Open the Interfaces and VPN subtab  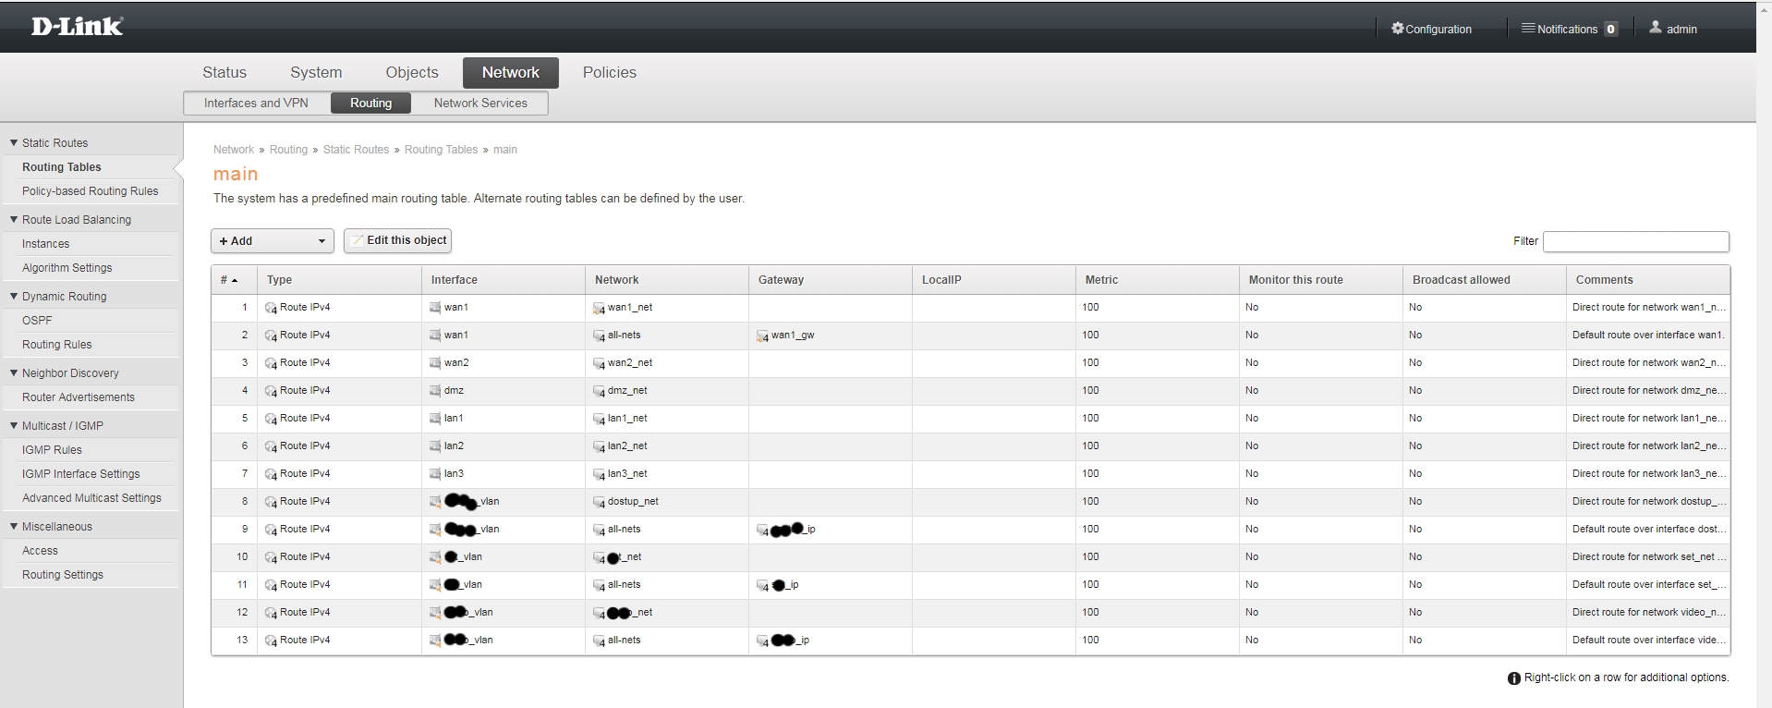pos(256,103)
